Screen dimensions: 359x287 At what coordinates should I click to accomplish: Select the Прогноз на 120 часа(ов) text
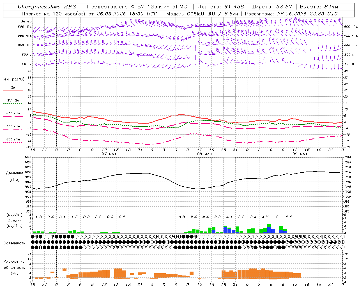click(54, 14)
